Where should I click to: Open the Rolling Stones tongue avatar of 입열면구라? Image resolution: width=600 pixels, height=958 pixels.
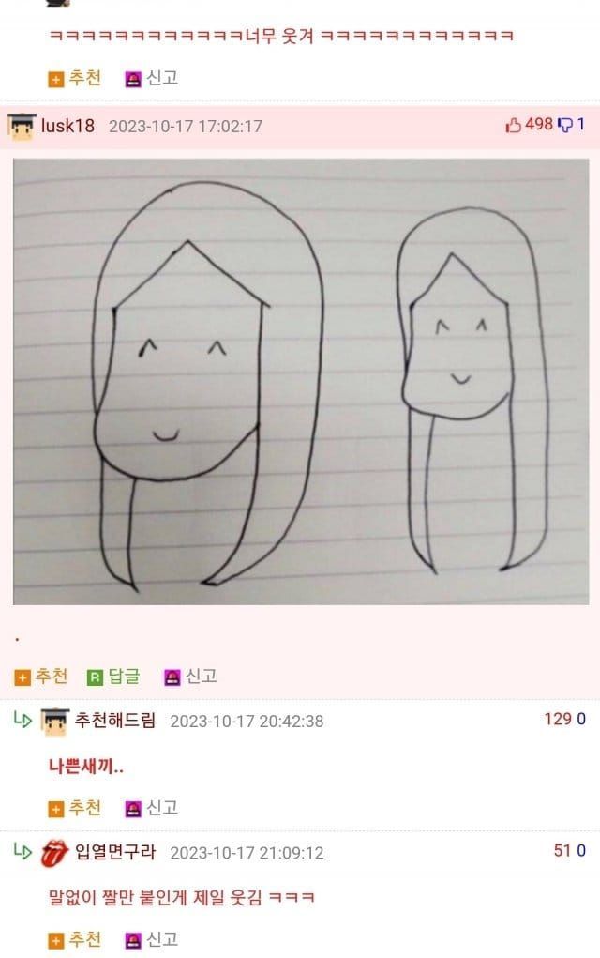[x=54, y=853]
